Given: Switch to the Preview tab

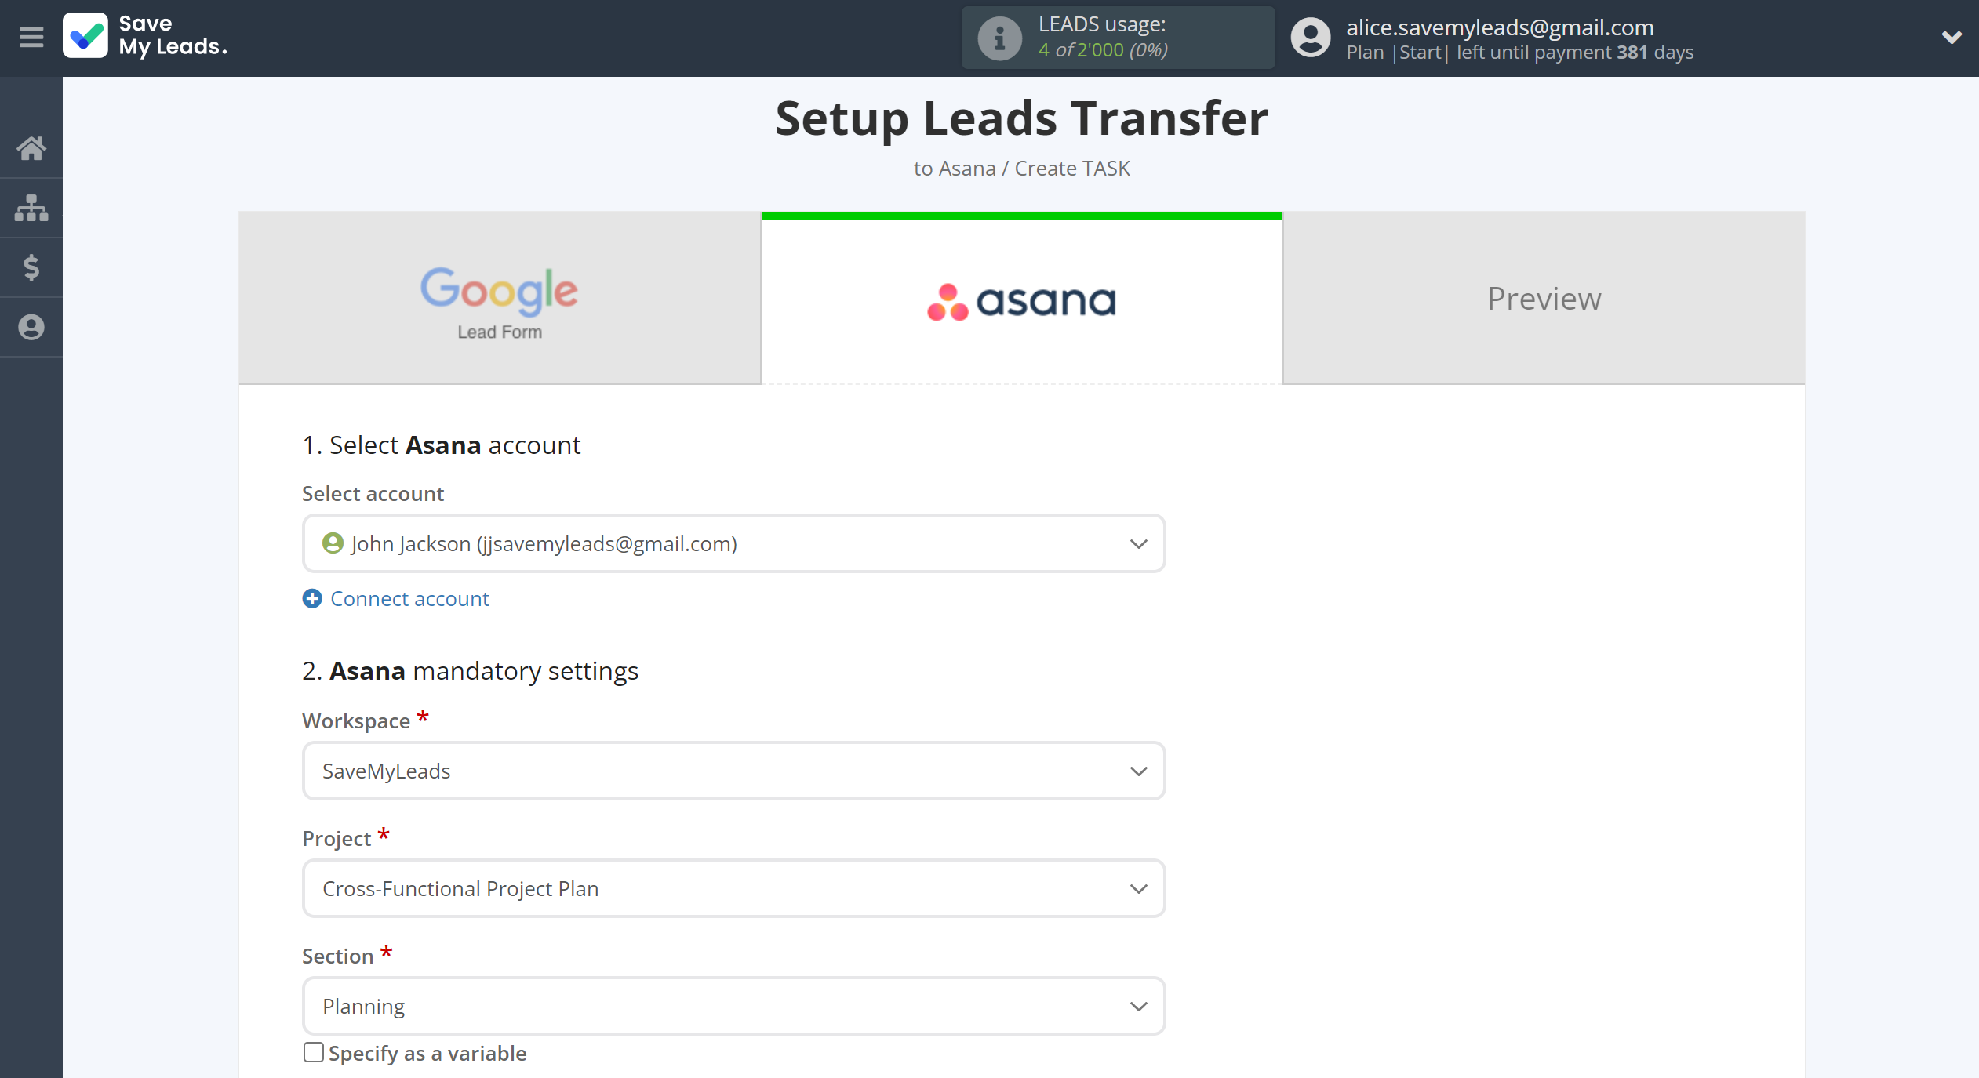Looking at the screenshot, I should (1544, 297).
